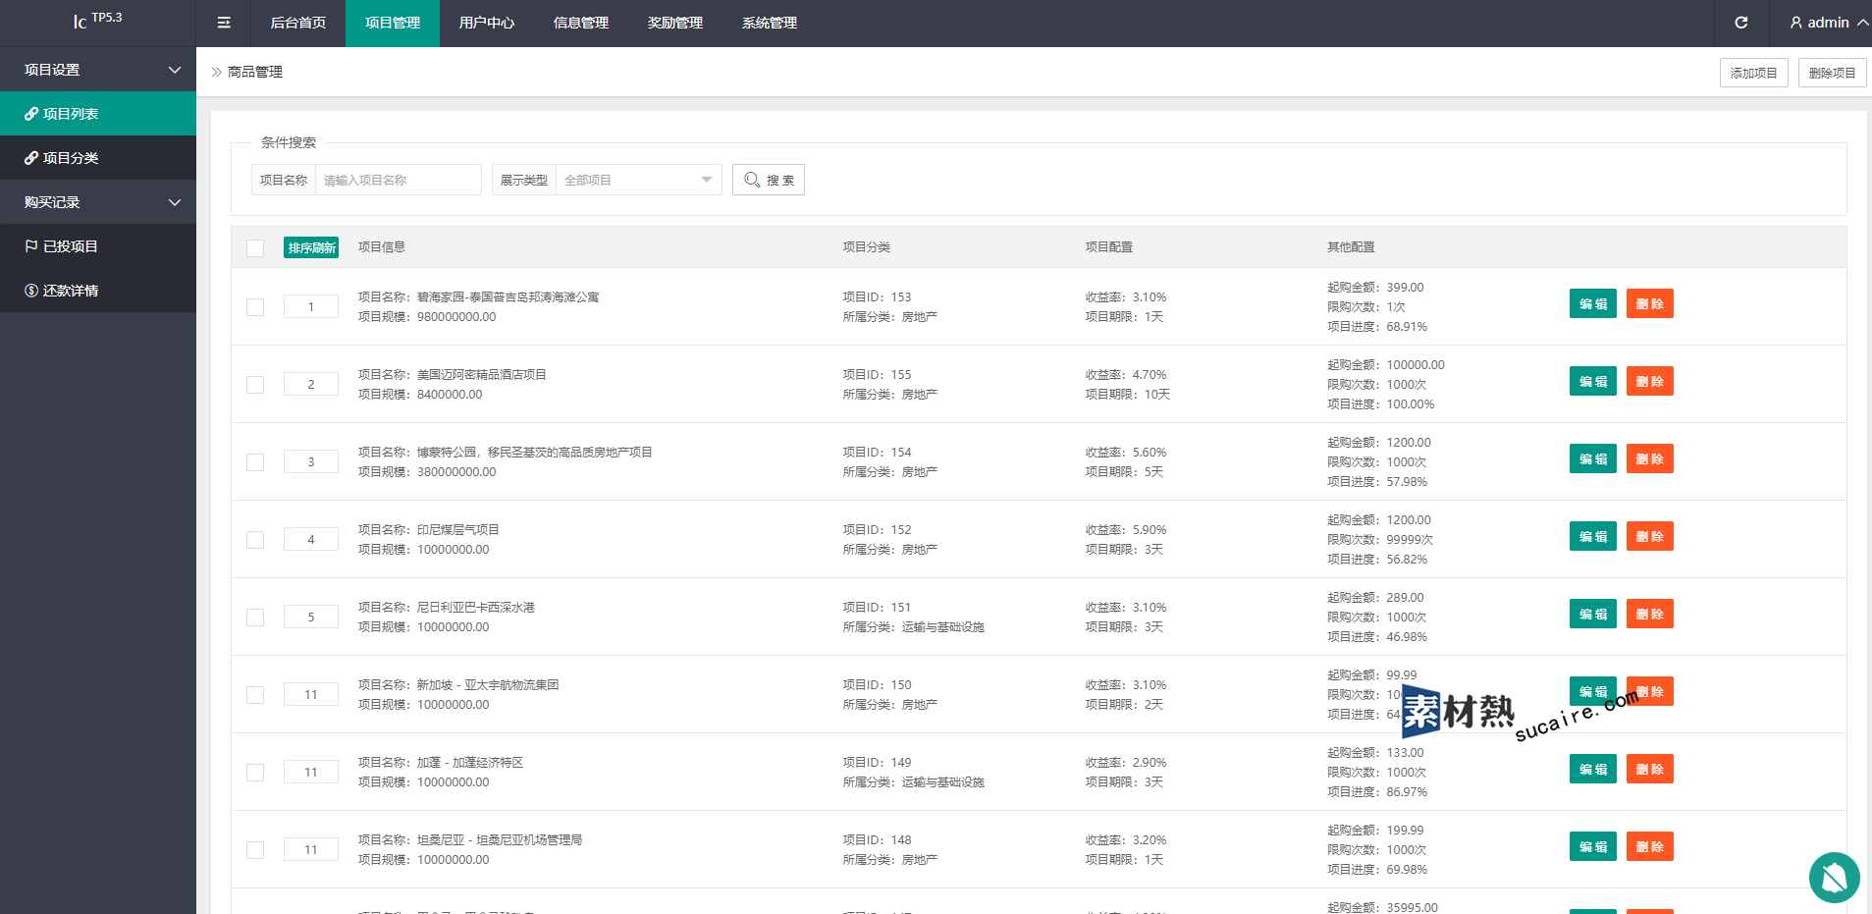The image size is (1872, 914).
Task: Click the 搜索 search button
Action: pyautogui.click(x=769, y=180)
